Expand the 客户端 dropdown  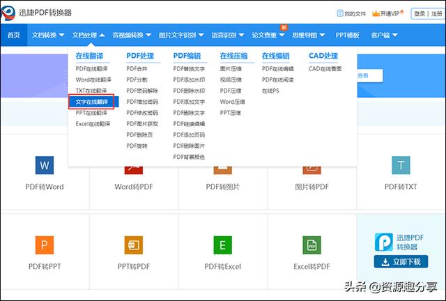coord(384,35)
